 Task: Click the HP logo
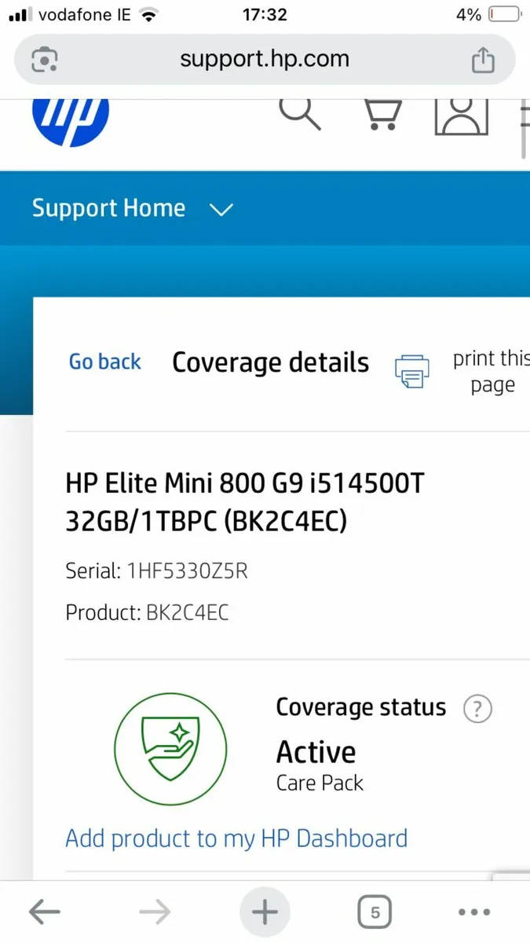(71, 119)
